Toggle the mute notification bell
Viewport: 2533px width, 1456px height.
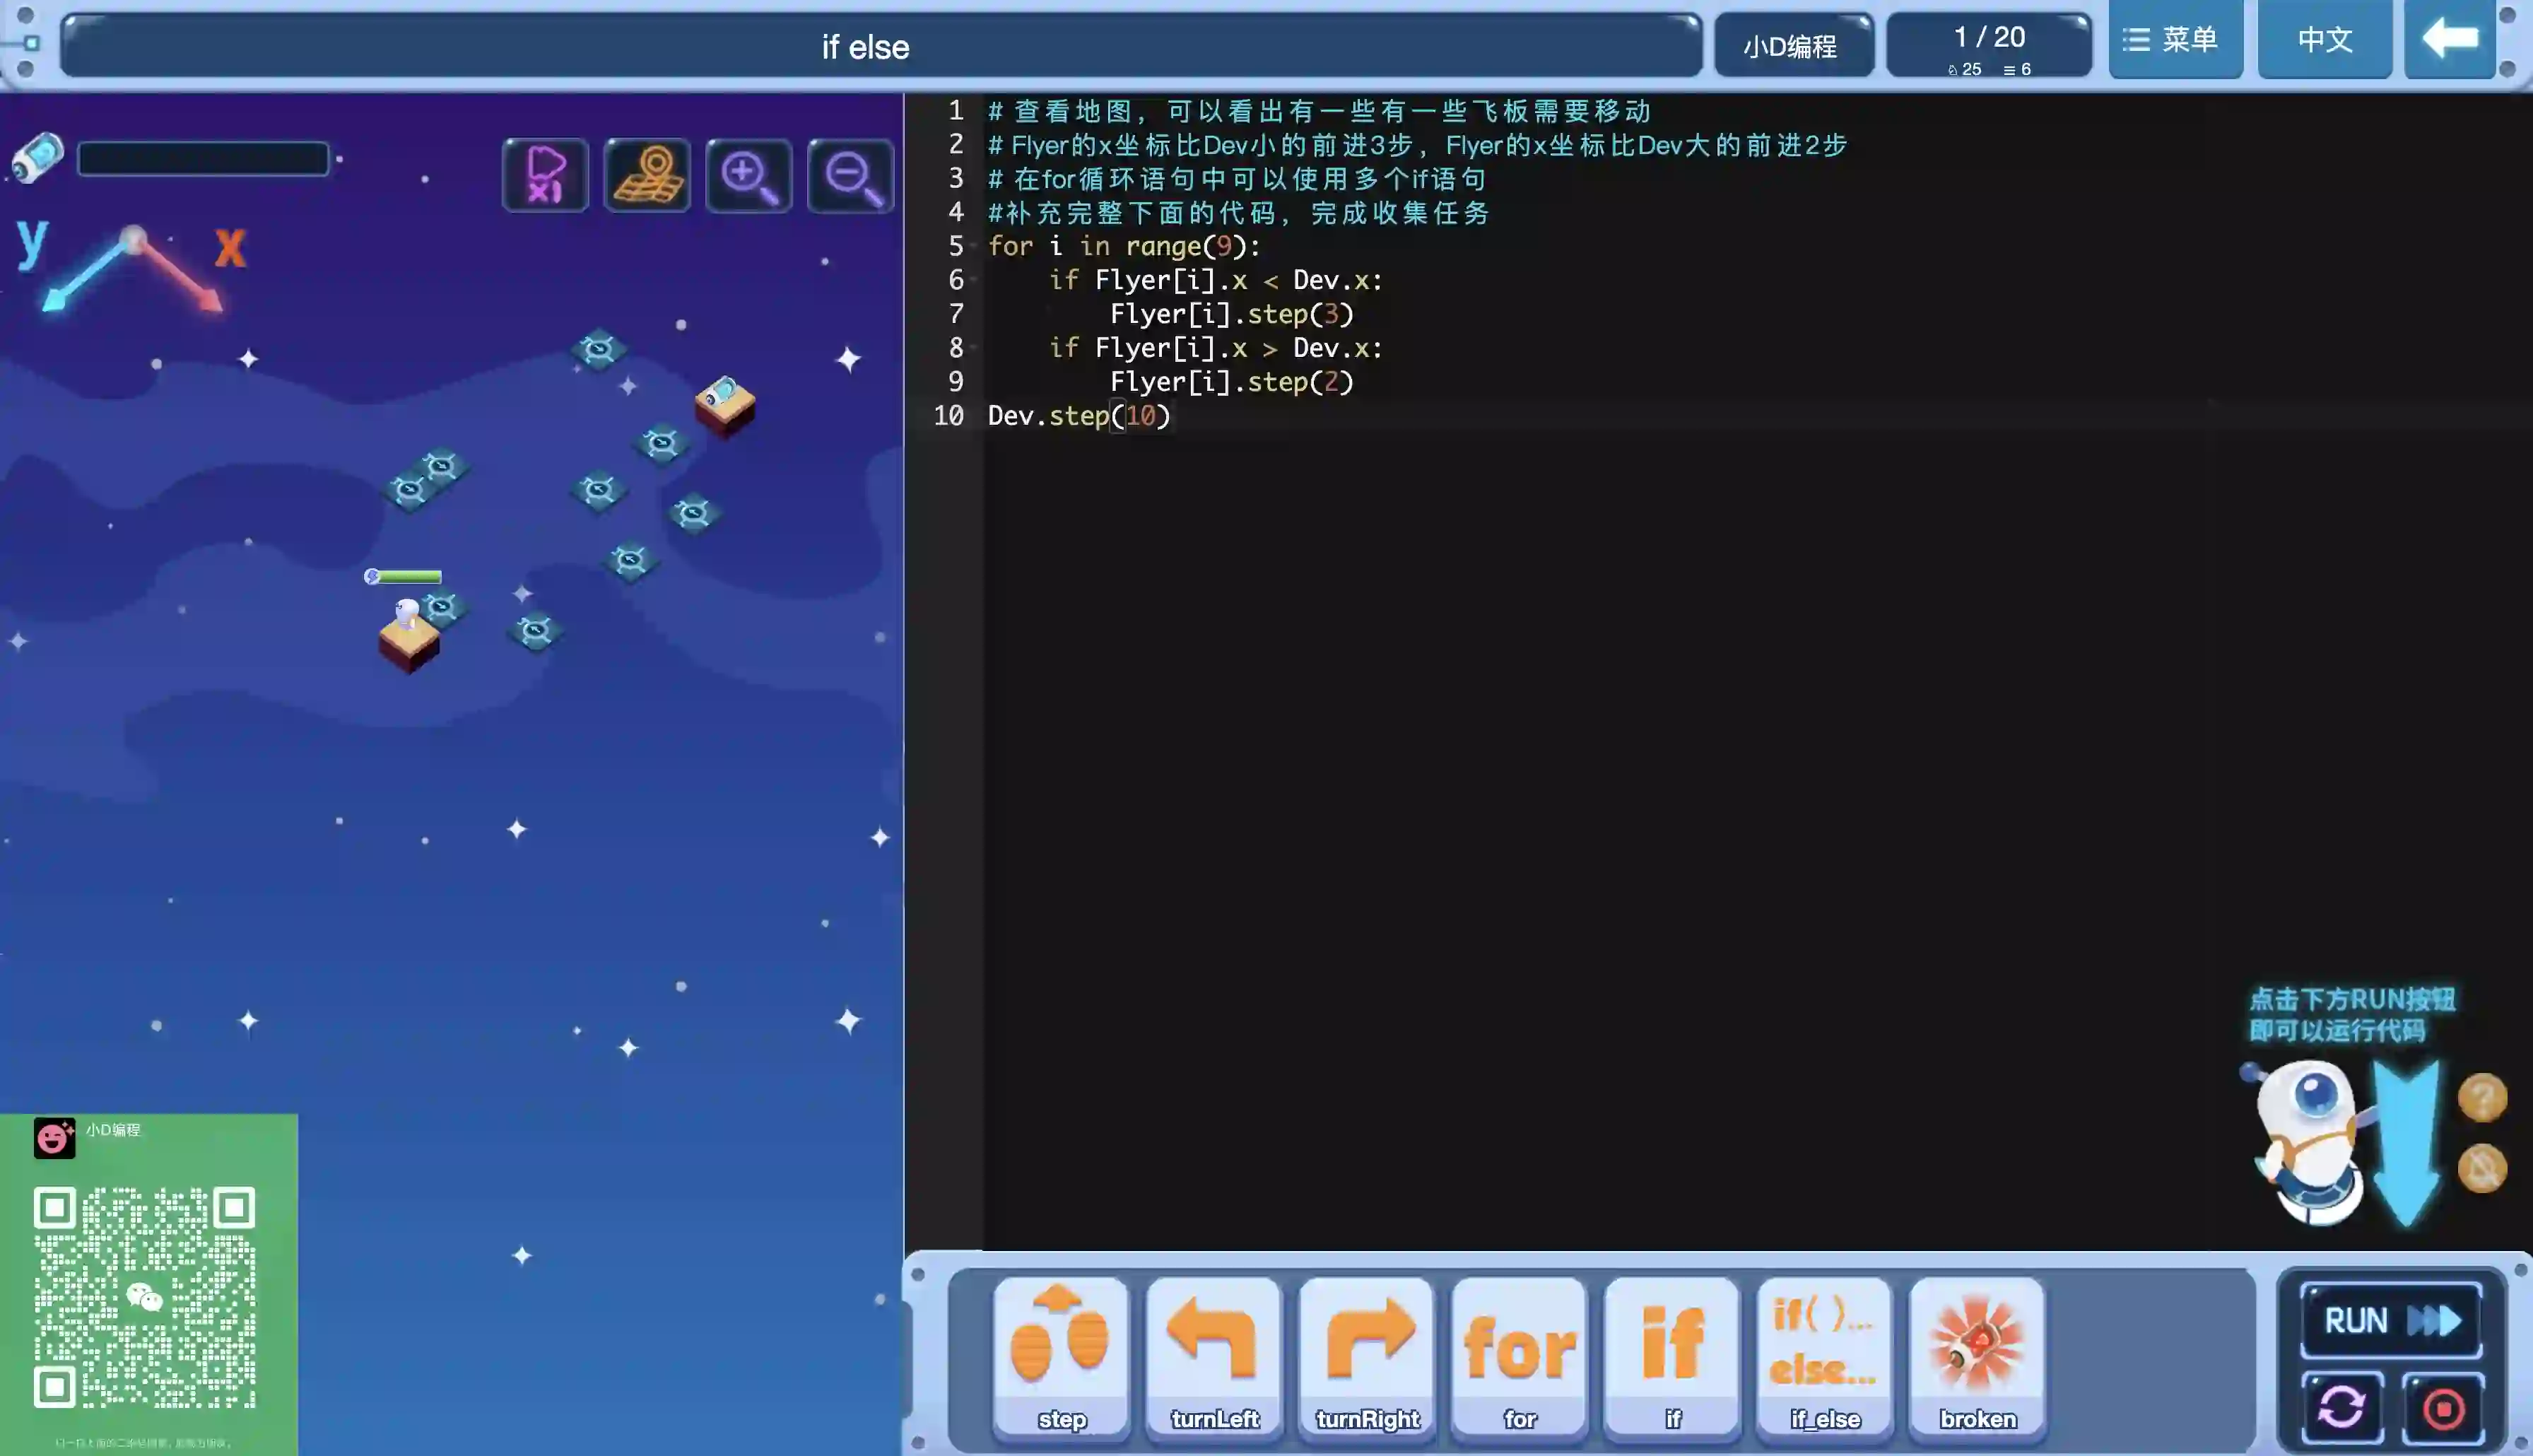[x=2481, y=1168]
